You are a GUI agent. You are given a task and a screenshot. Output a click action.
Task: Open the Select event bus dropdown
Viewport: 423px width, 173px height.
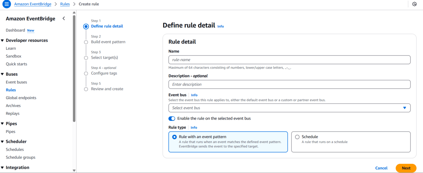[289, 108]
